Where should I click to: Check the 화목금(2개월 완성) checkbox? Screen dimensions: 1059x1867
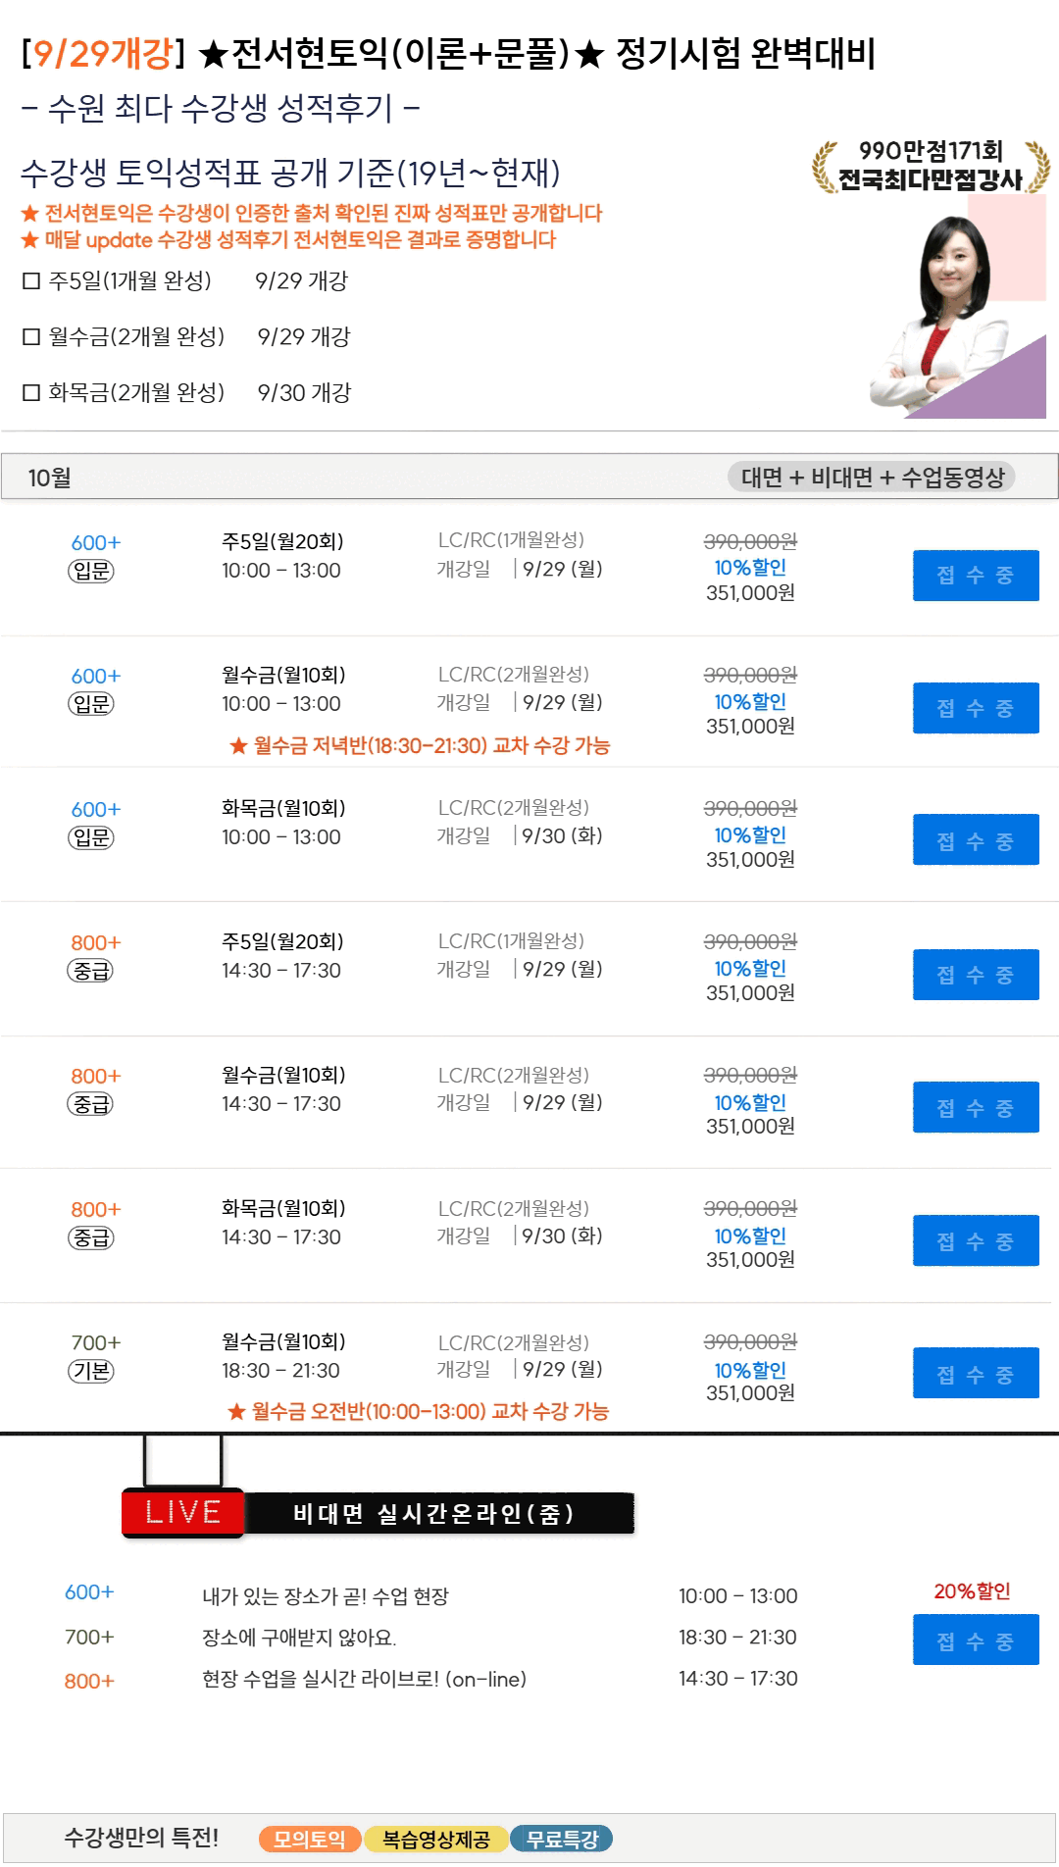pos(31,394)
